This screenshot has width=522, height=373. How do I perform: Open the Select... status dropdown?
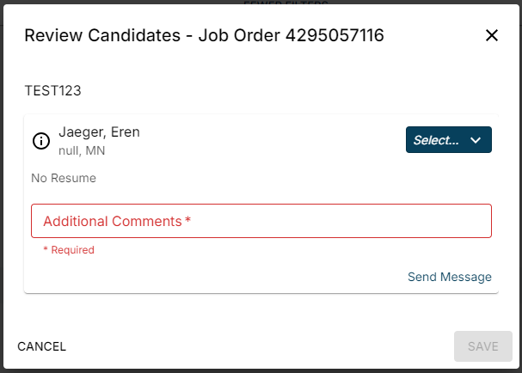(x=448, y=140)
